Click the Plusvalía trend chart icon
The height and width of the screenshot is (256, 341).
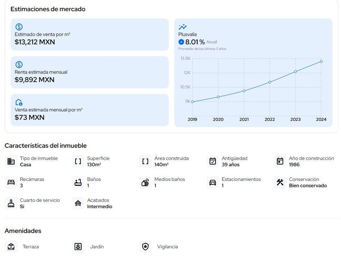click(183, 27)
